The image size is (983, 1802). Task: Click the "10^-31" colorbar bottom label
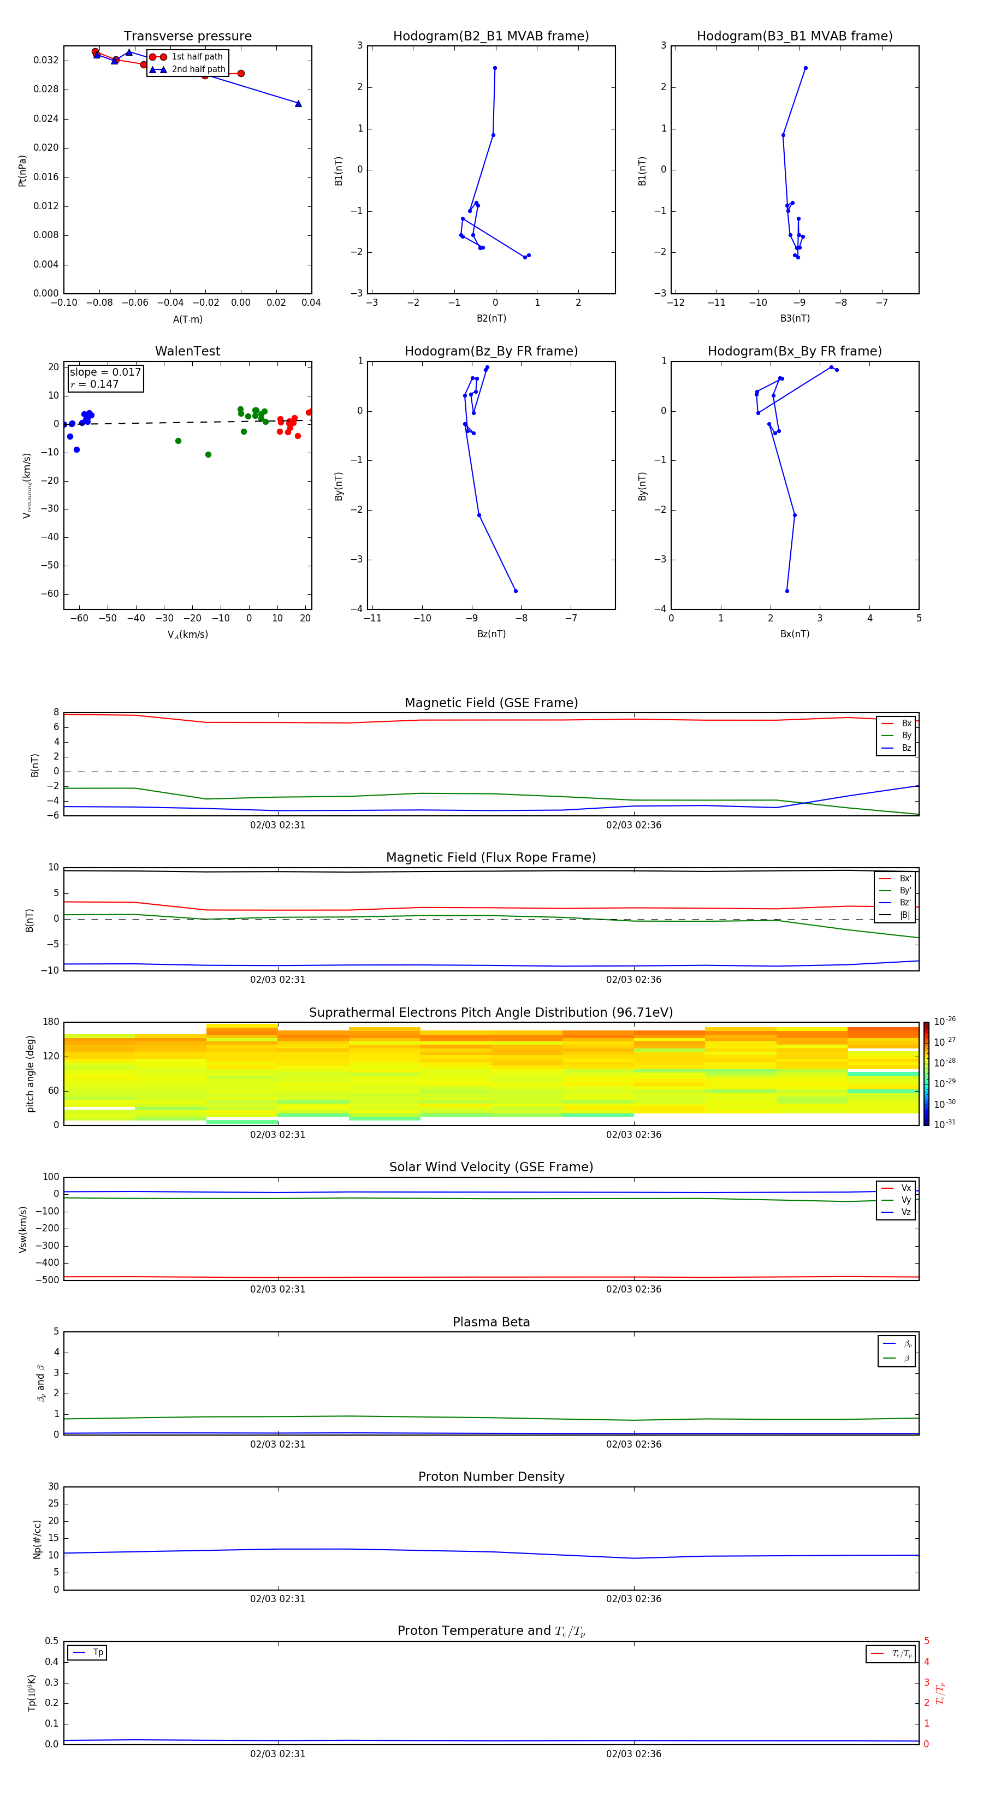[x=945, y=1124]
